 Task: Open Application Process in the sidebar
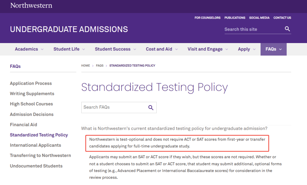[x=31, y=83]
